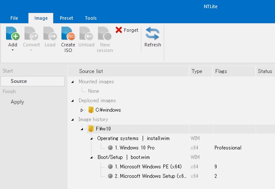Image resolution: width=275 pixels, height=189 pixels.
Task: Click the red Forget X icon
Action: pyautogui.click(x=119, y=30)
